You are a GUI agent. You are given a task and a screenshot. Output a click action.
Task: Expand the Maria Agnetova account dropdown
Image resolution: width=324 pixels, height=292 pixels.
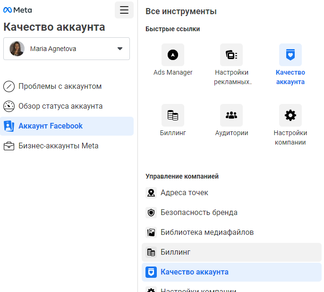120,49
